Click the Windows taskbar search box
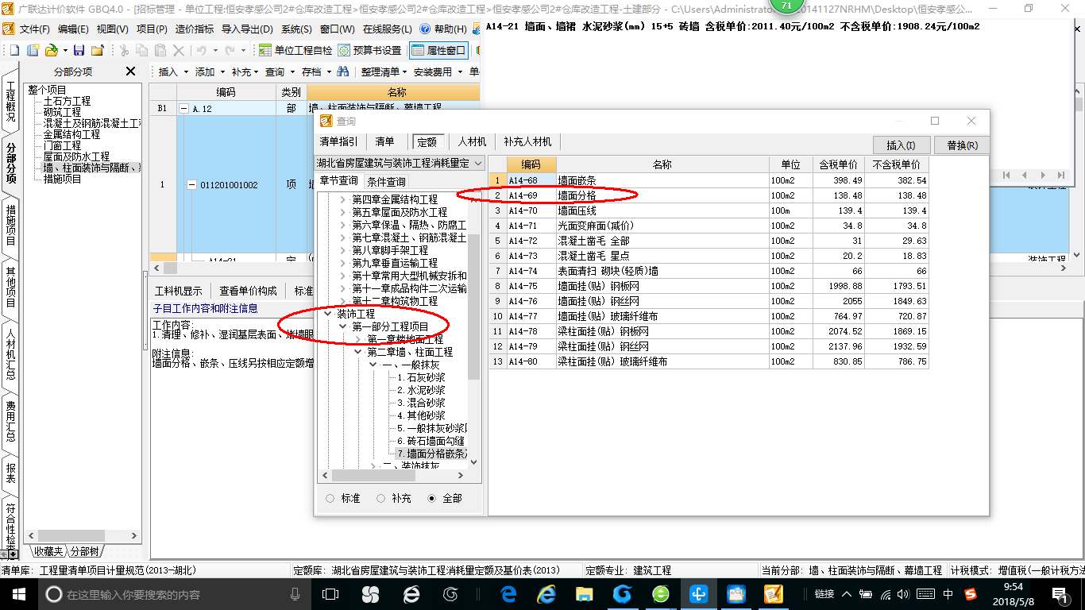 coord(171,594)
